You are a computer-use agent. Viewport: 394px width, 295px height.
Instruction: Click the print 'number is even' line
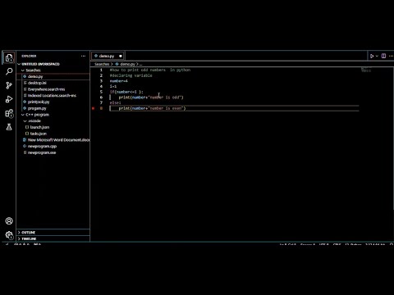152,108
